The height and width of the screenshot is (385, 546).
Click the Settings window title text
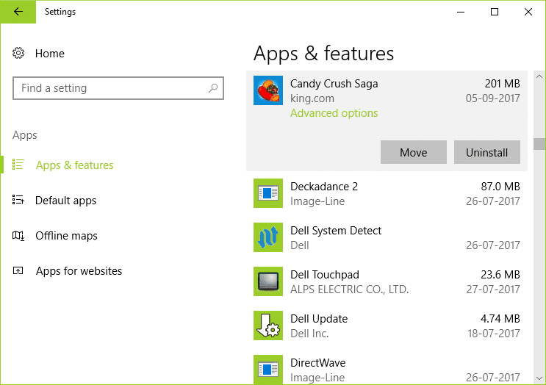click(x=60, y=12)
